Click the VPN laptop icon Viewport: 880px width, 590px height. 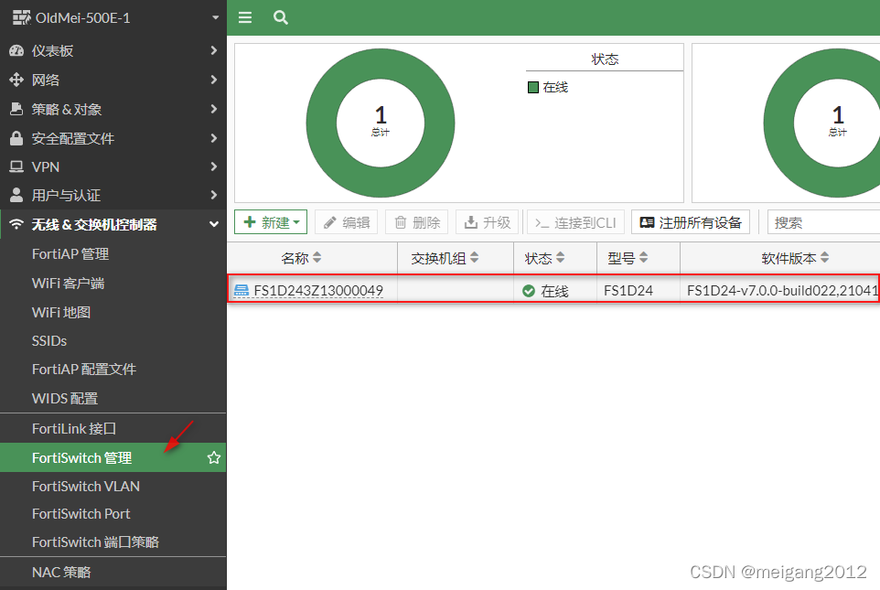16,166
